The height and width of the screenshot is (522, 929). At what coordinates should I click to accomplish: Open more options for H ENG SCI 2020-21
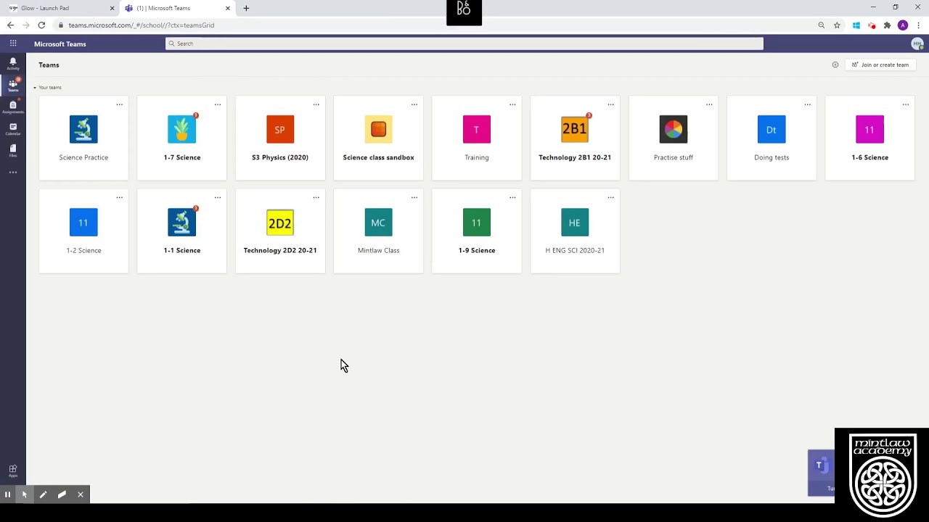611,197
